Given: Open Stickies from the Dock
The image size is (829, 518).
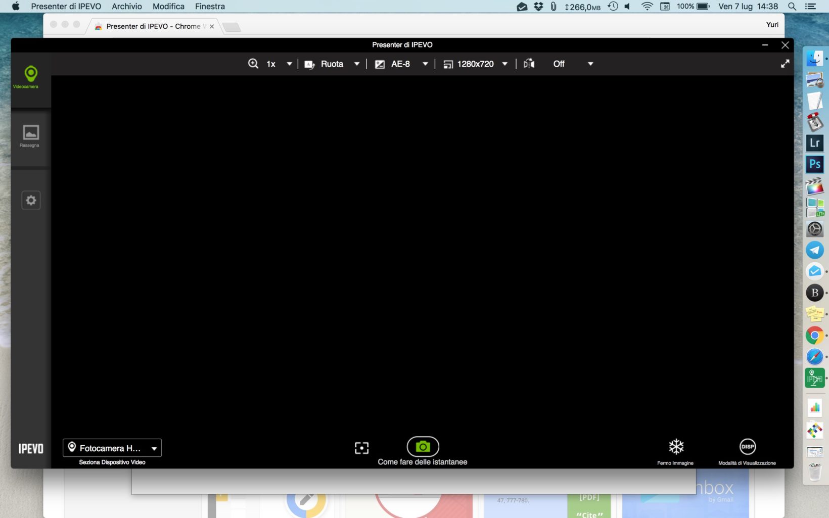Looking at the screenshot, I should [815, 314].
